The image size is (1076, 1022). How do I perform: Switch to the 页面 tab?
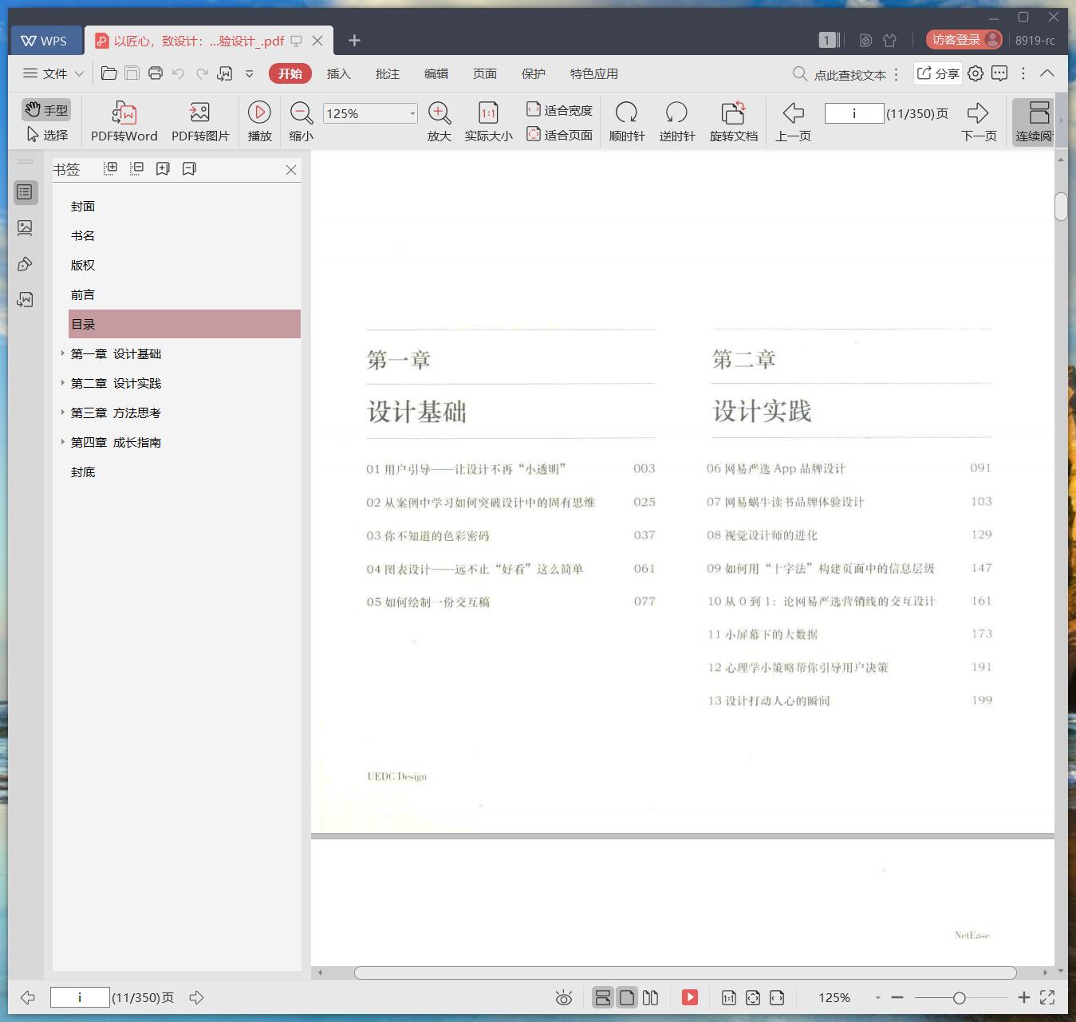(484, 73)
